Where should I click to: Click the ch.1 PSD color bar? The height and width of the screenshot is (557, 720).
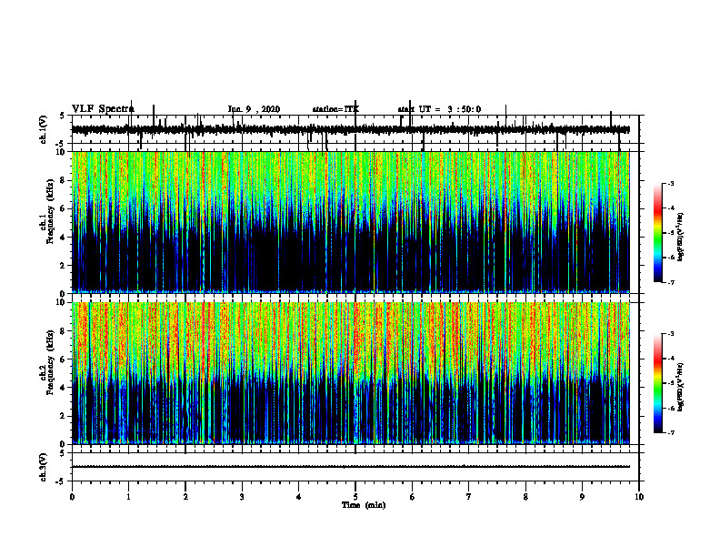pos(657,233)
